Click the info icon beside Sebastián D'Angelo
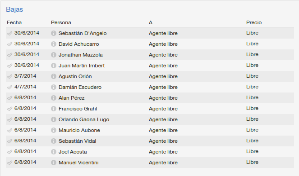 pyautogui.click(x=54, y=33)
